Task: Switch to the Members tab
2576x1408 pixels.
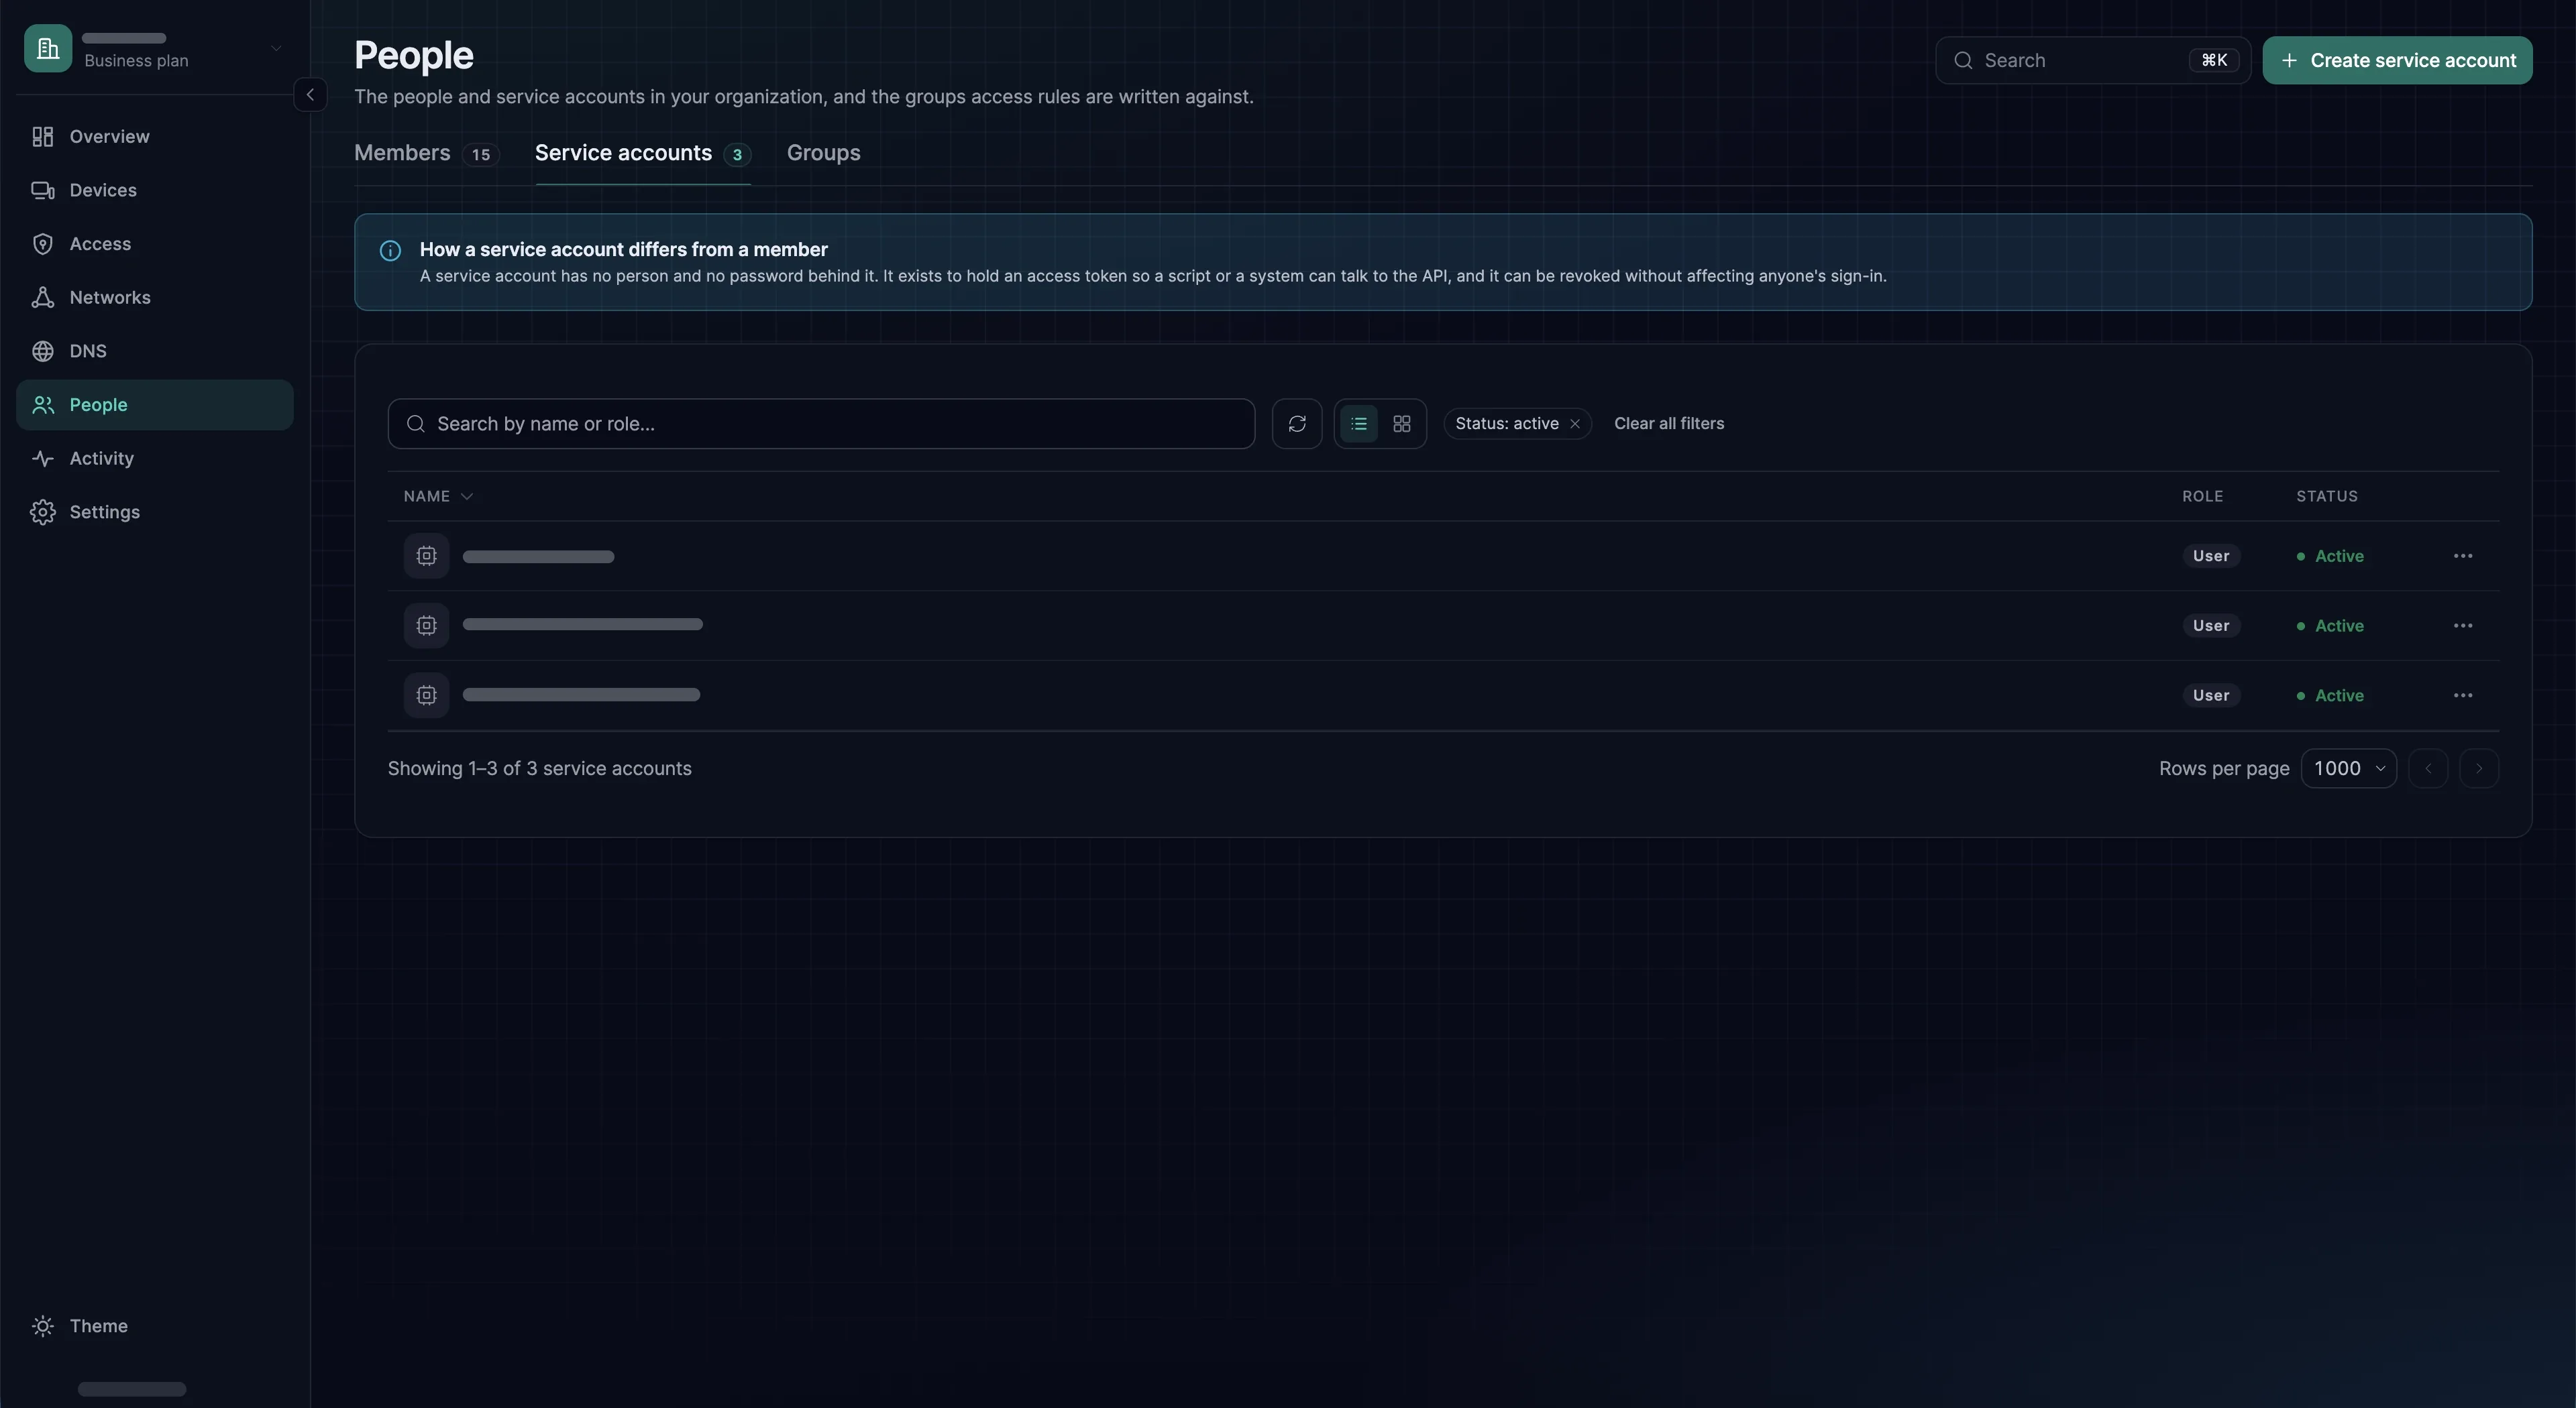Action: [426, 153]
